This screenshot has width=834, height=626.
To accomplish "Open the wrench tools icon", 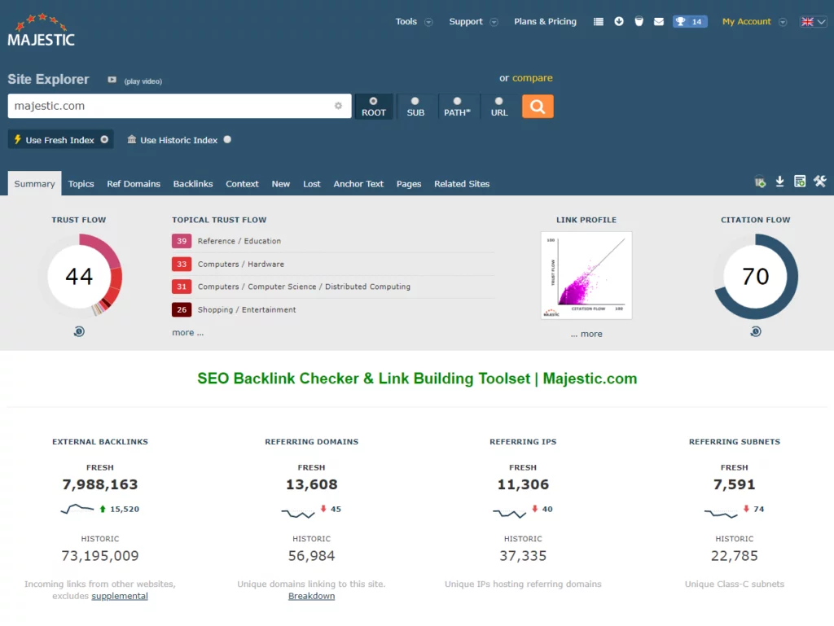I will (819, 182).
